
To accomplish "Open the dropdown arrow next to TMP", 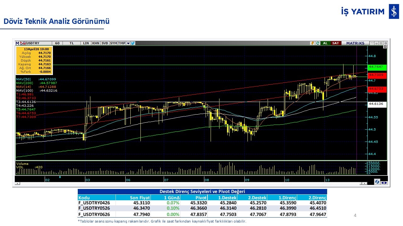I will coord(128,43).
